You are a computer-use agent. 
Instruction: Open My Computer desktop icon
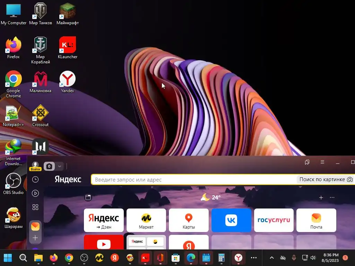[x=14, y=14]
